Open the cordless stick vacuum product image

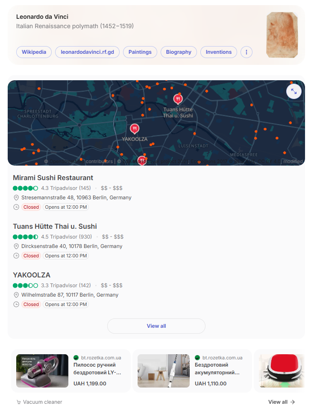(164, 371)
